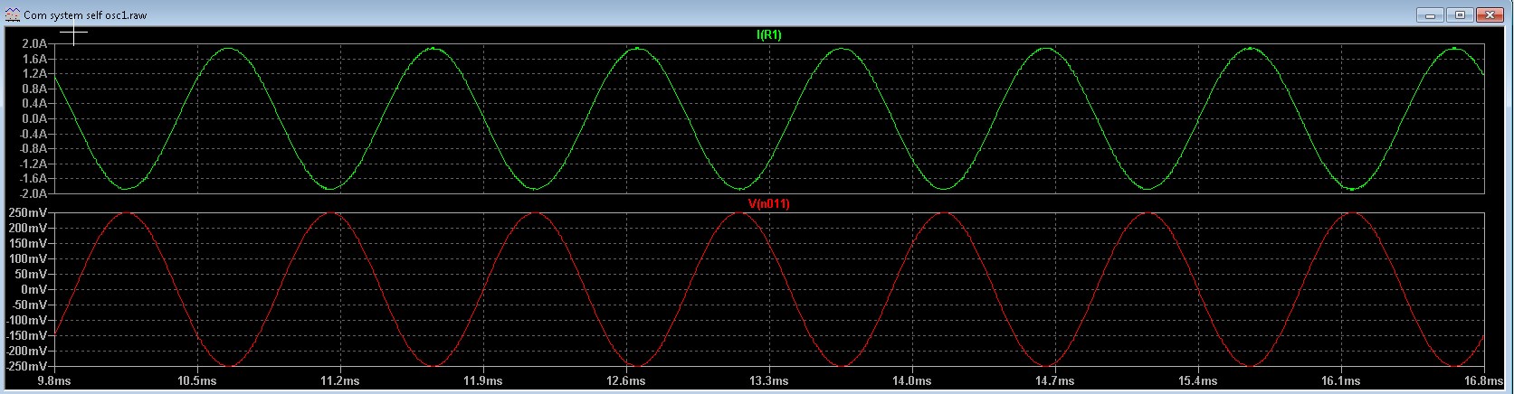The height and width of the screenshot is (394, 1514).
Task: Click the V(n011) trace label
Action: (x=768, y=204)
